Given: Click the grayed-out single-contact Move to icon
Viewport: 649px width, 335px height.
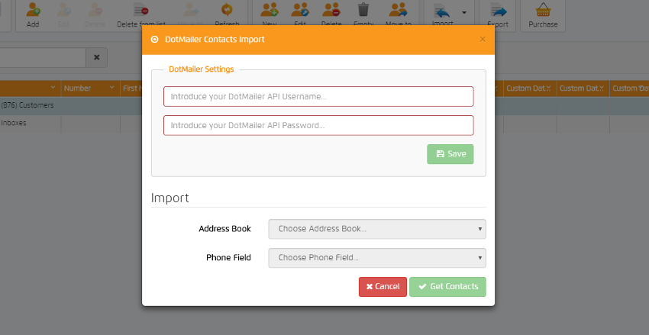Looking at the screenshot, I should (192, 9).
